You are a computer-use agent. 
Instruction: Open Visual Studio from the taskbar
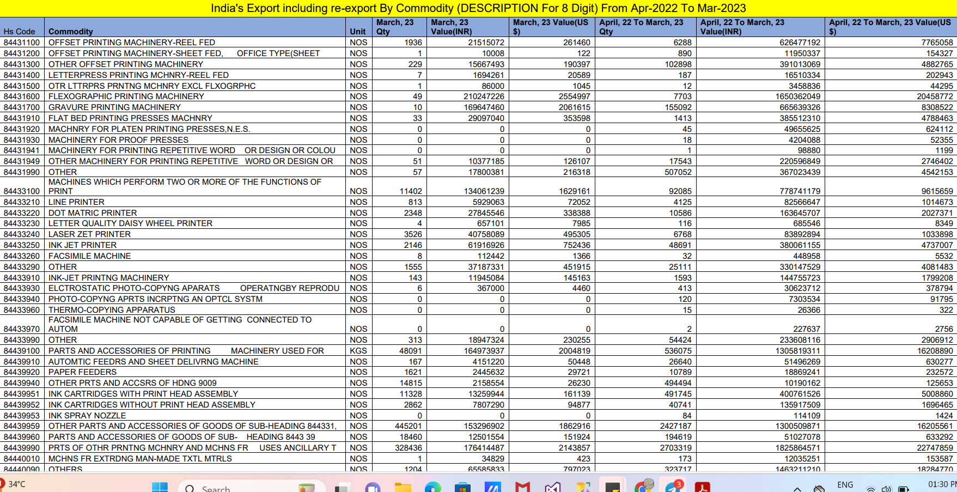click(x=552, y=487)
